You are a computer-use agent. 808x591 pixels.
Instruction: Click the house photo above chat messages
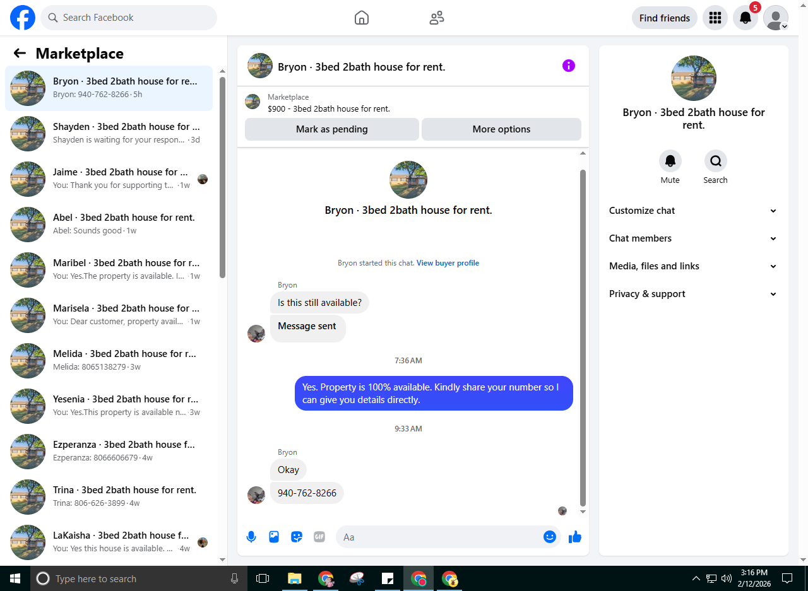pyautogui.click(x=408, y=180)
